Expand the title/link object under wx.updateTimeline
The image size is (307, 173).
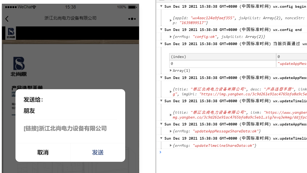click(171, 115)
